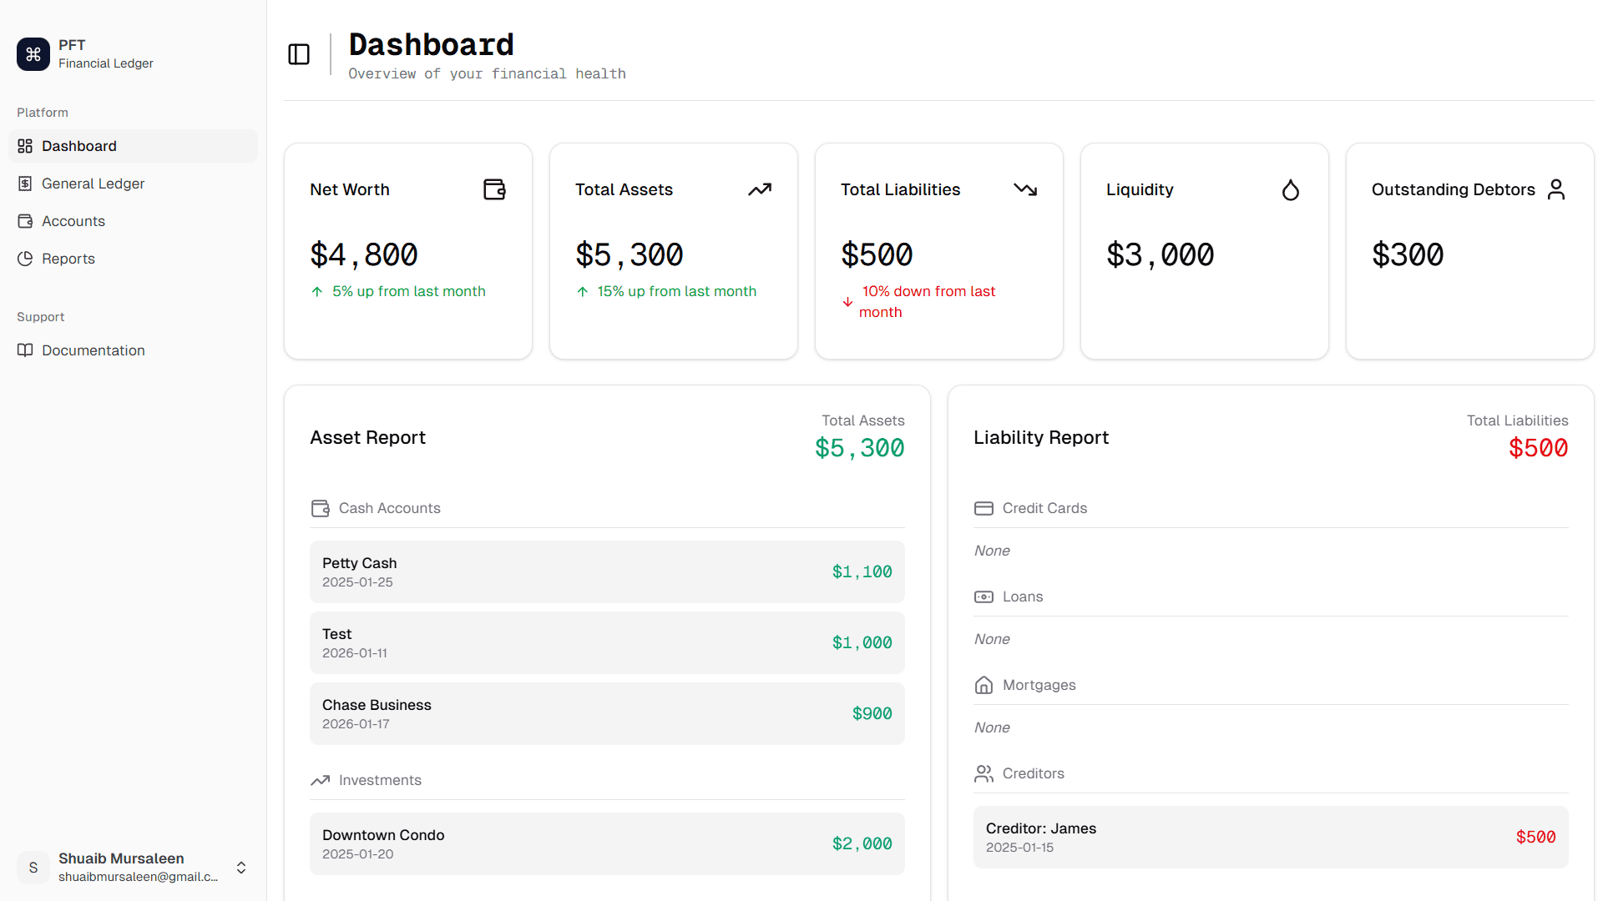Open the General Ledger section
The width and height of the screenshot is (1603, 901).
click(94, 184)
